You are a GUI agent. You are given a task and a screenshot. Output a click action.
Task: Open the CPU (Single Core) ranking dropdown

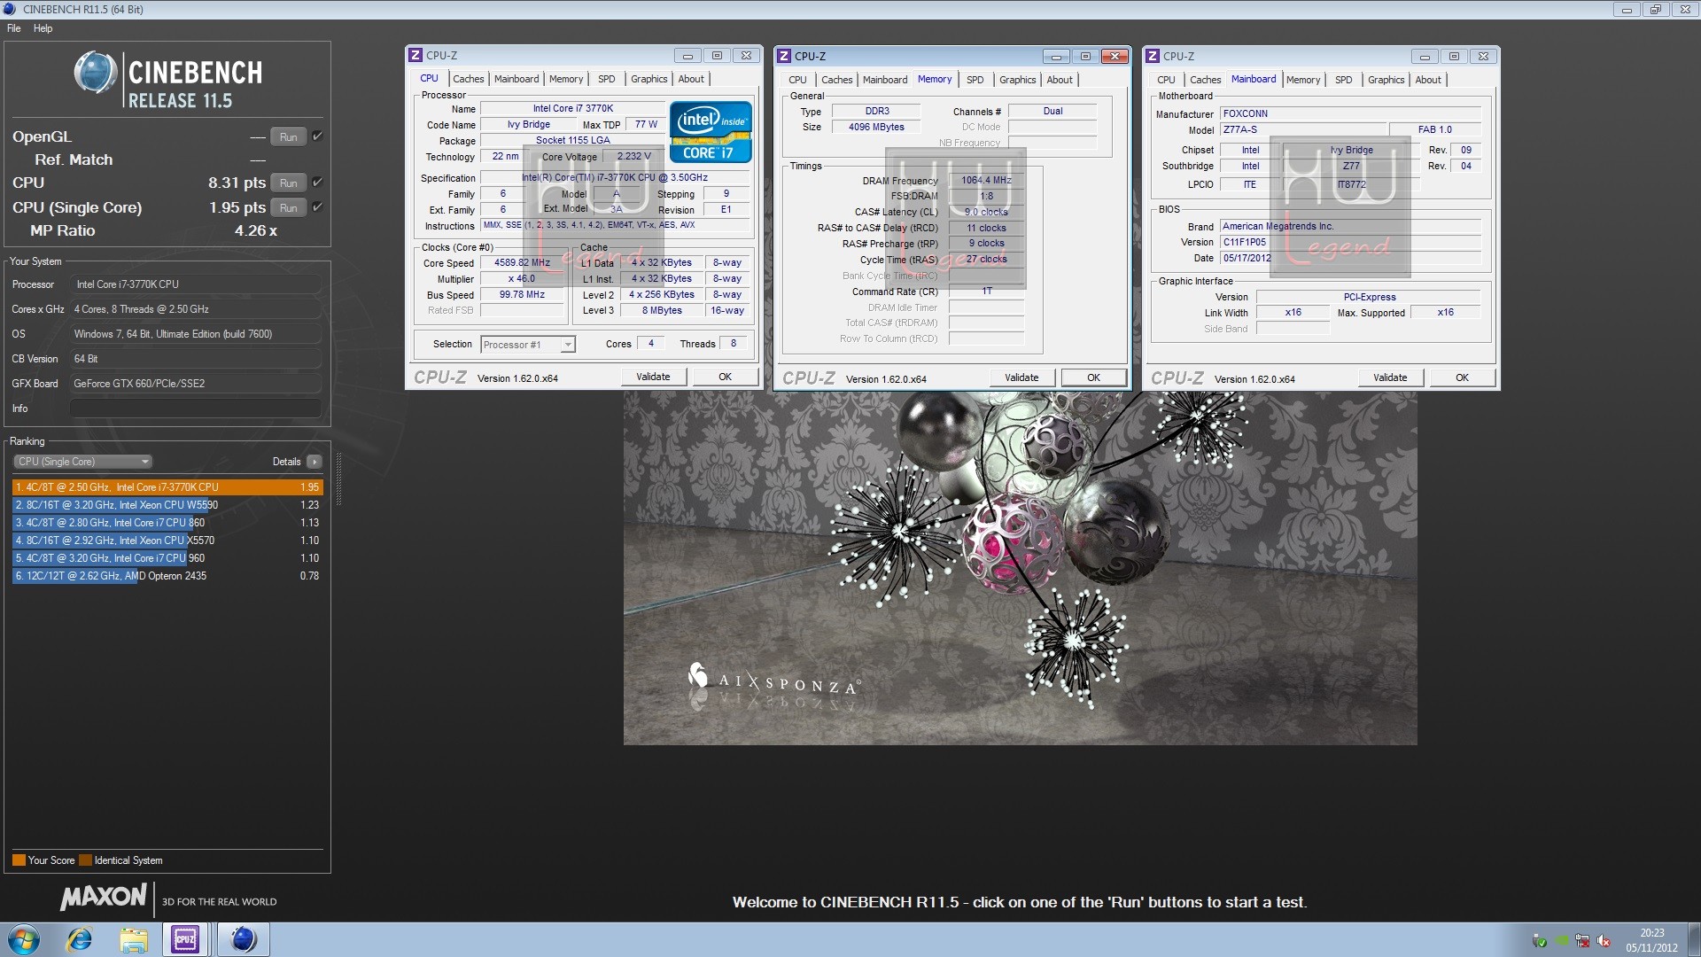(83, 462)
